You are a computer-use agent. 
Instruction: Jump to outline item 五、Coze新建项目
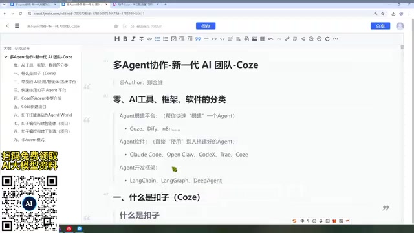[x=30, y=107]
